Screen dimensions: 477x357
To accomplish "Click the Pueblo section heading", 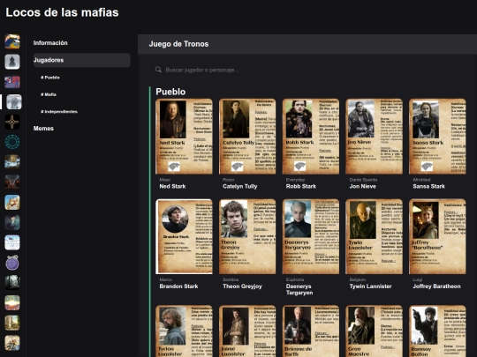I will (x=170, y=92).
